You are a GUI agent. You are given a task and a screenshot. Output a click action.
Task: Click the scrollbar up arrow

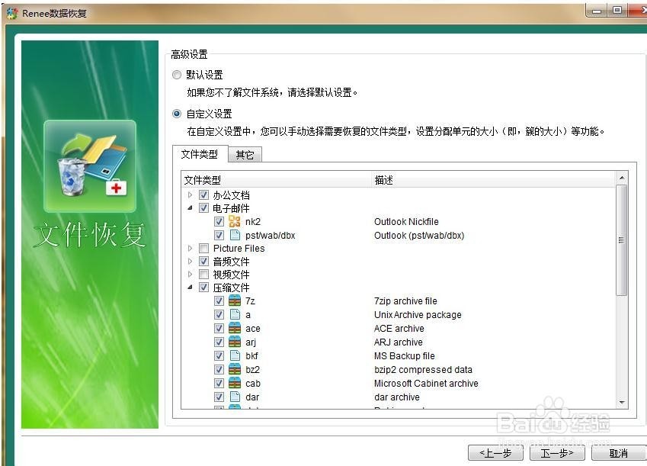coord(621,178)
